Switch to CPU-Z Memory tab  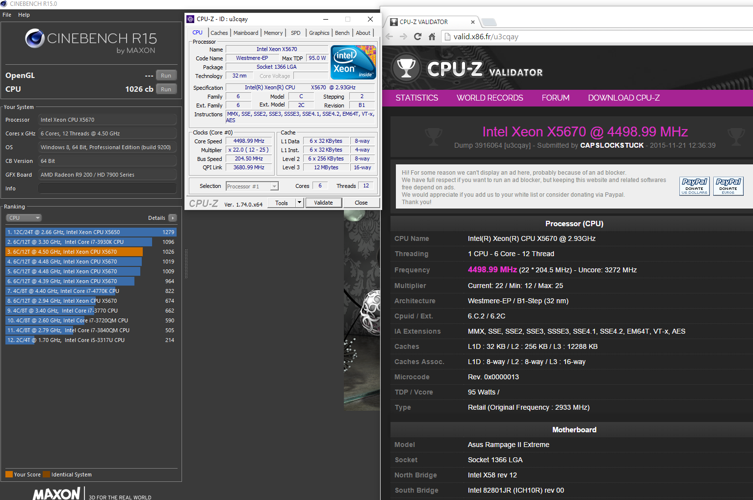coord(273,33)
